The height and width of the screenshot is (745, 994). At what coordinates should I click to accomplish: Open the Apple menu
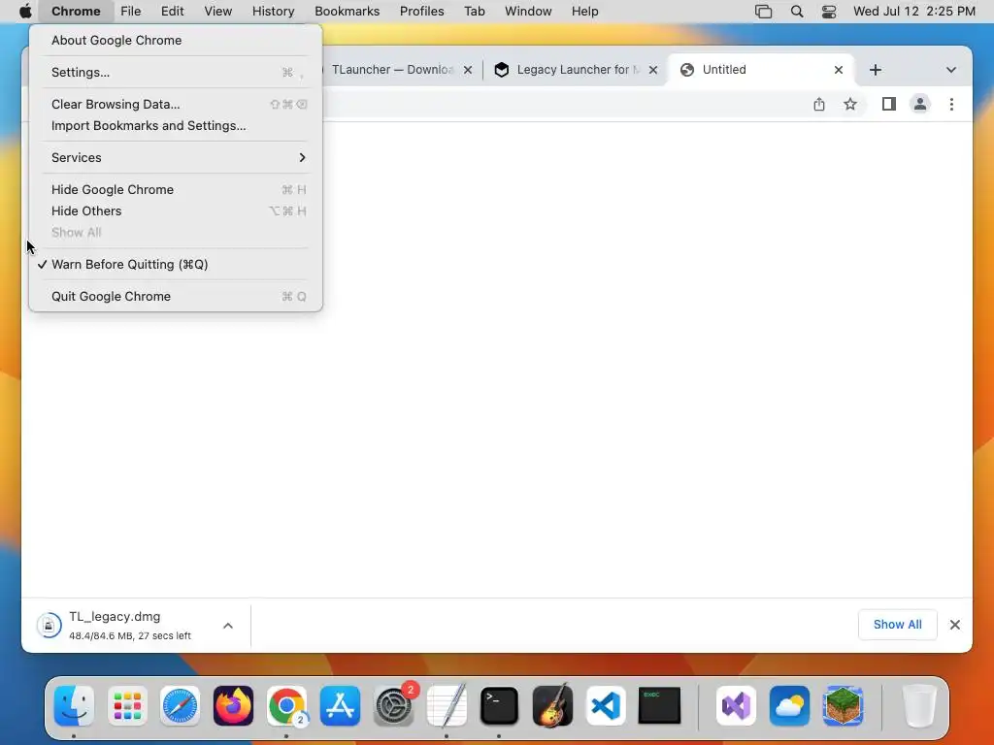(25, 12)
